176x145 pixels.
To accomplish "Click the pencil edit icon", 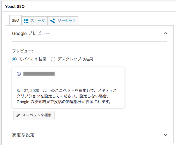I will click(18, 115).
